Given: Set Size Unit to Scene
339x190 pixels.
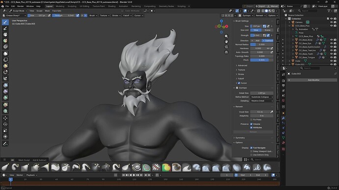Looking at the screenshot, I should 267,30.
